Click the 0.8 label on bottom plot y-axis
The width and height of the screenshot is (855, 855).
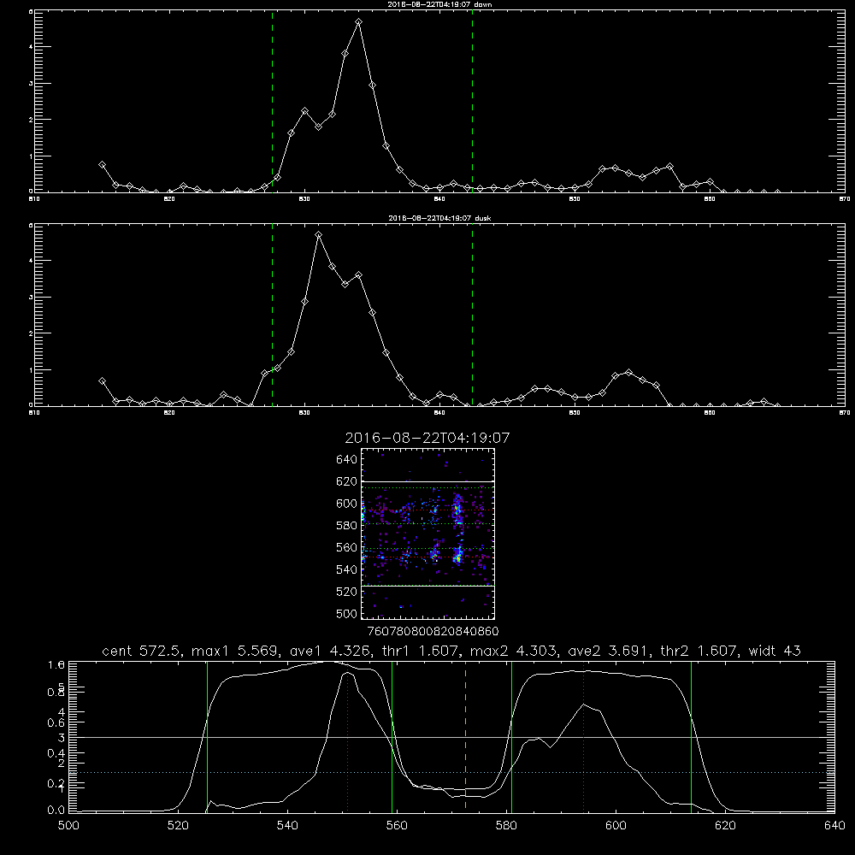tap(56, 692)
